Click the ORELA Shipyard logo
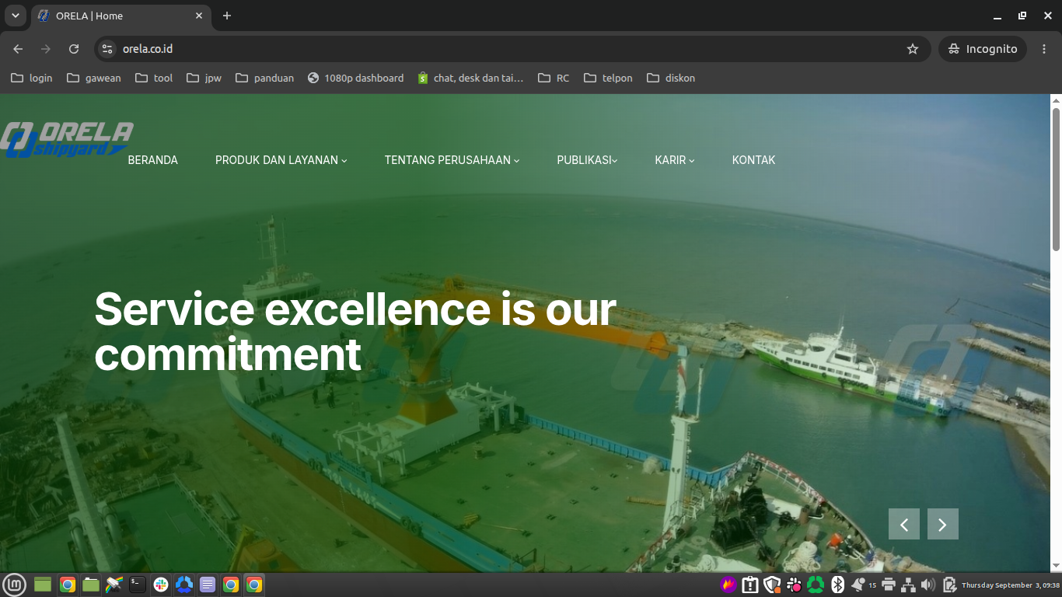Image resolution: width=1062 pixels, height=597 pixels. tap(66, 140)
